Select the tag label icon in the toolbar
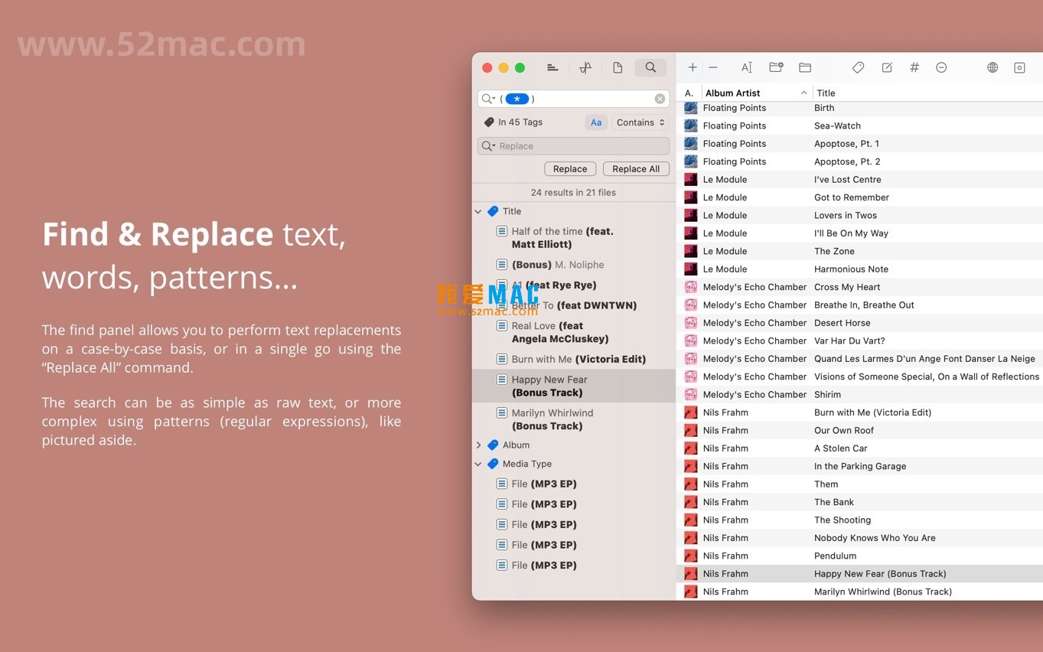The image size is (1043, 652). coord(858,67)
